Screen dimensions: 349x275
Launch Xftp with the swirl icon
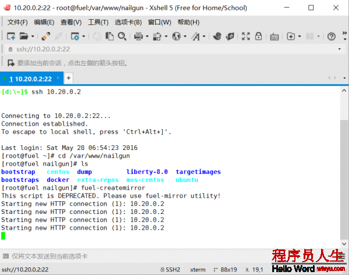pos(217,36)
